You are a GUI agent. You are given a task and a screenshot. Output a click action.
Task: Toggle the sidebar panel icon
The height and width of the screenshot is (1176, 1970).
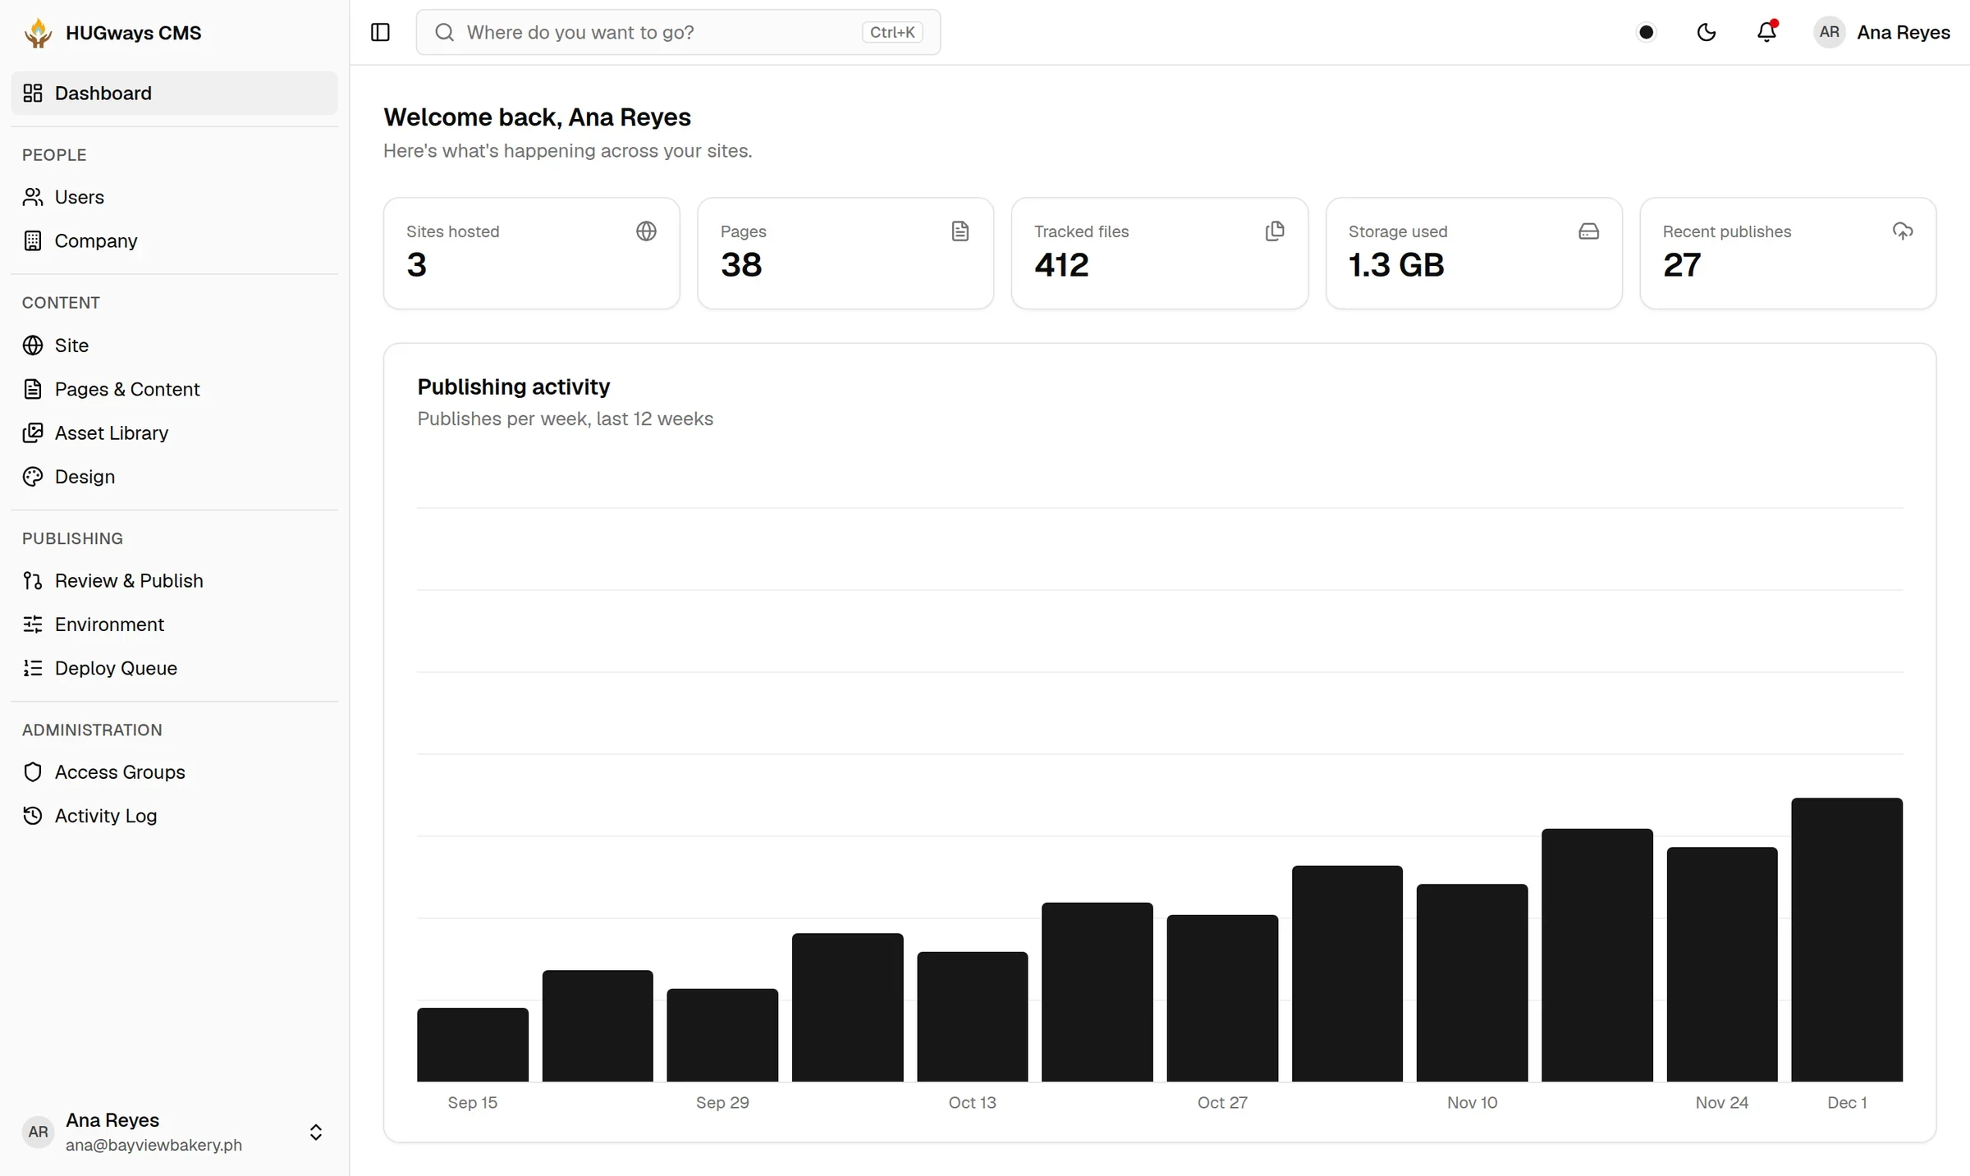(x=380, y=32)
